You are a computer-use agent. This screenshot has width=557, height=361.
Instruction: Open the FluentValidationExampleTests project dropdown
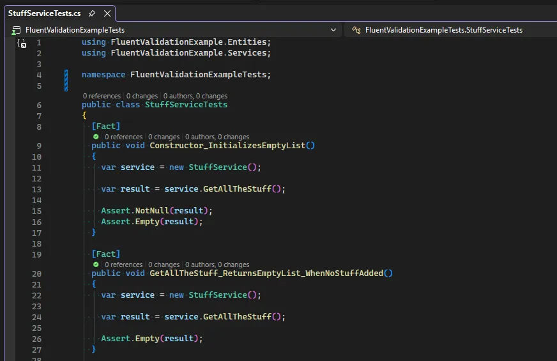point(333,30)
